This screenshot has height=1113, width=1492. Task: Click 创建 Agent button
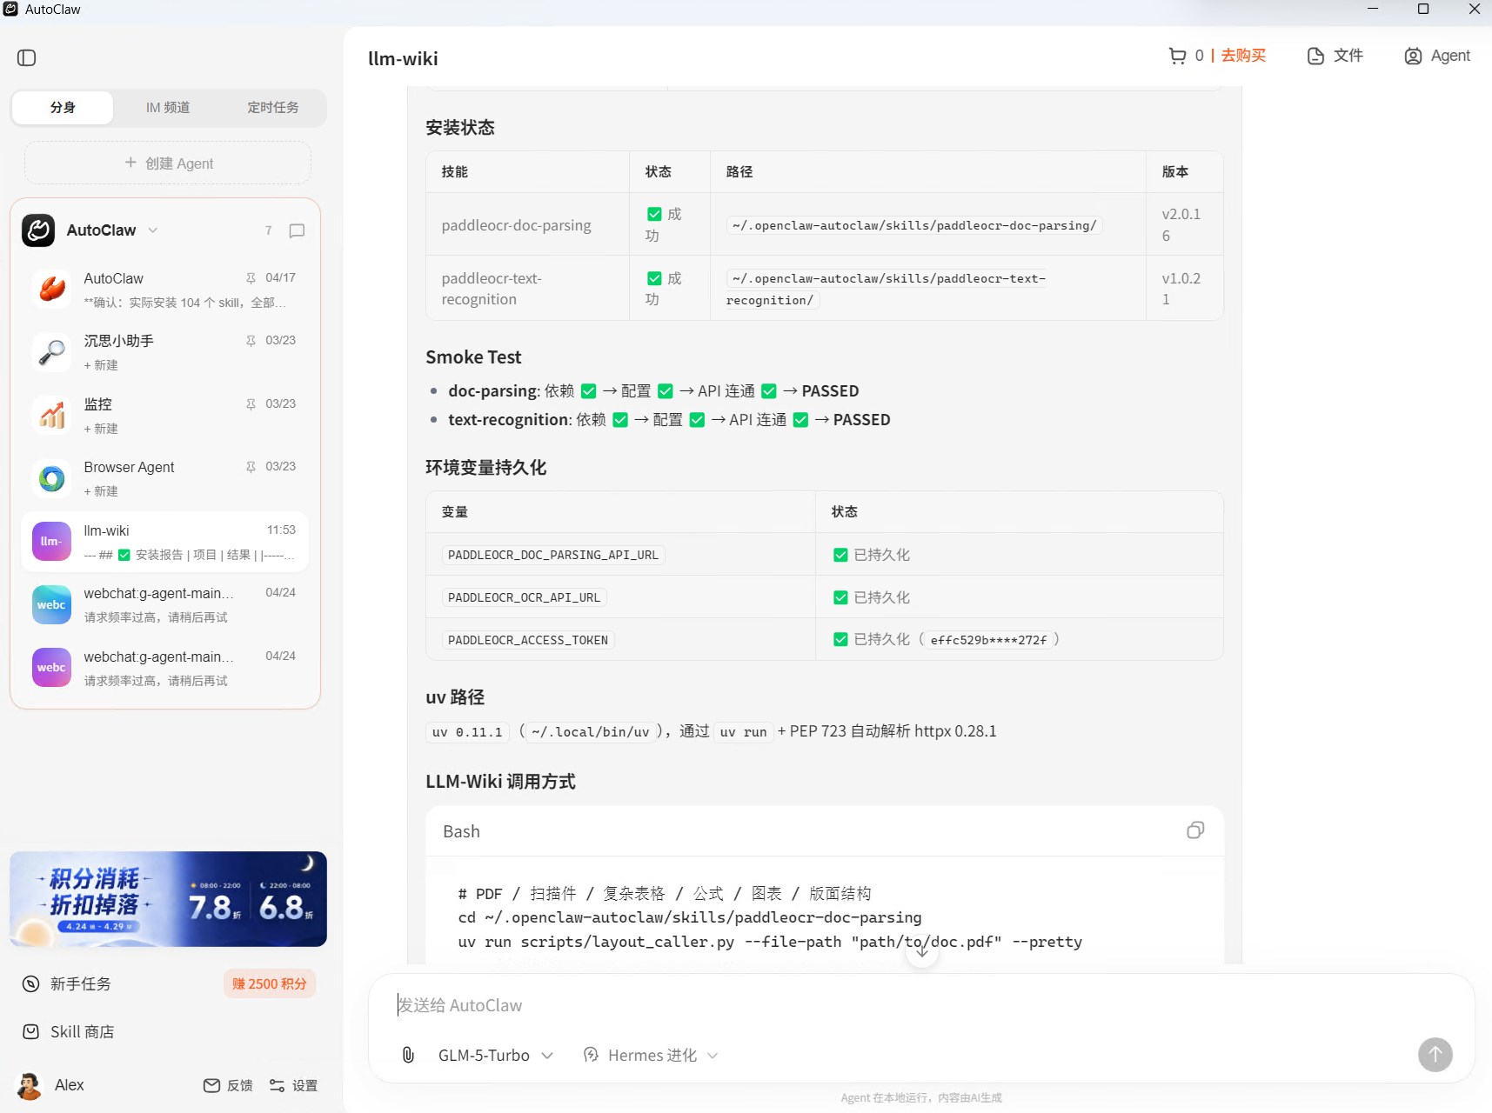(168, 163)
